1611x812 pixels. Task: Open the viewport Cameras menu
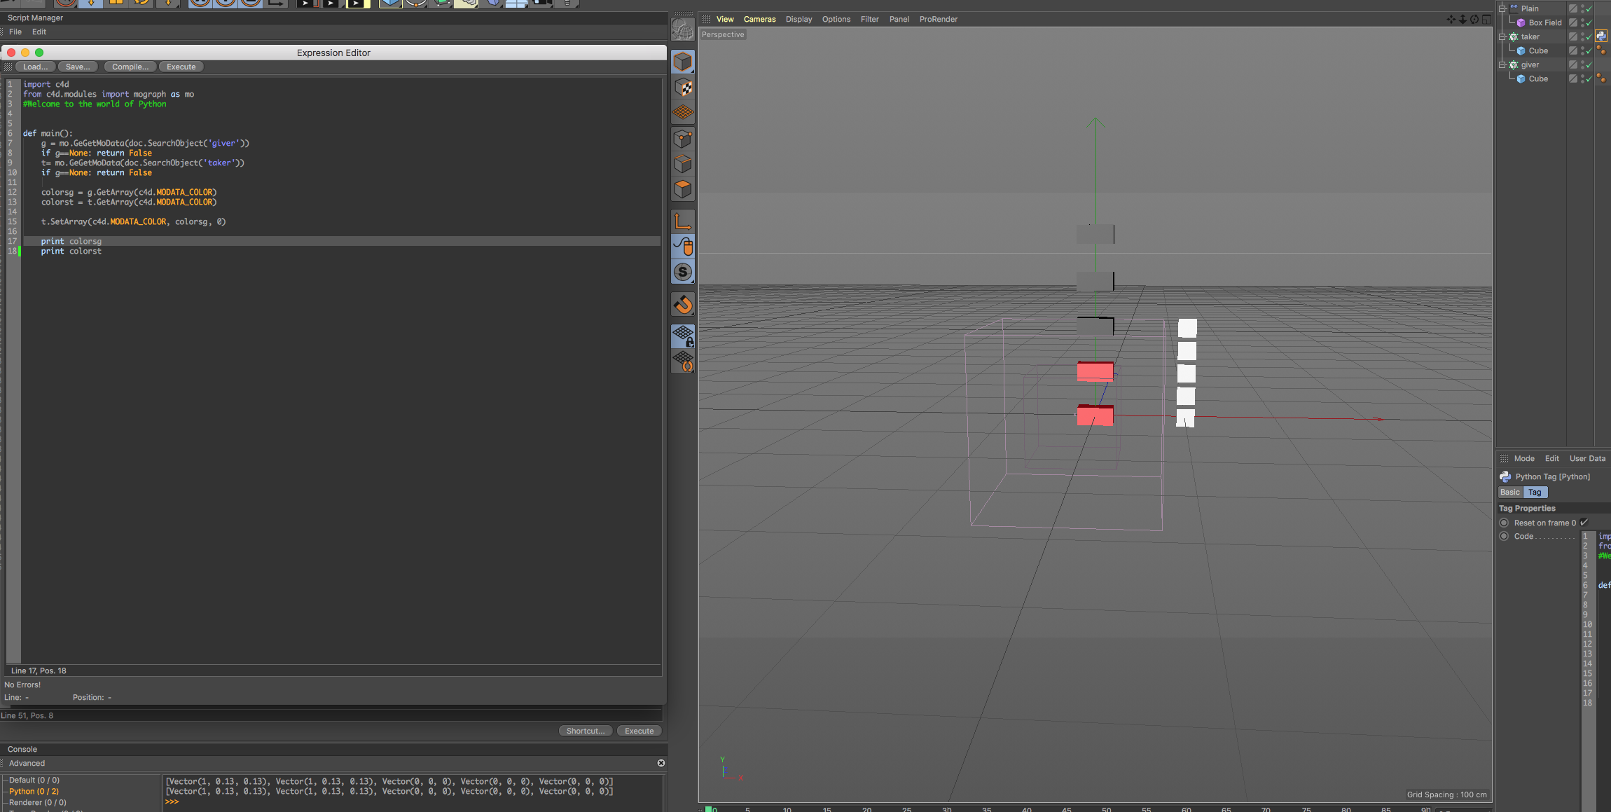759,19
